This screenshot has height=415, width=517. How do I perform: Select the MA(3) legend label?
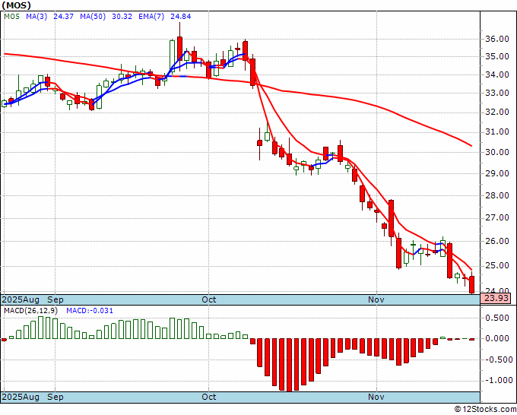36,17
